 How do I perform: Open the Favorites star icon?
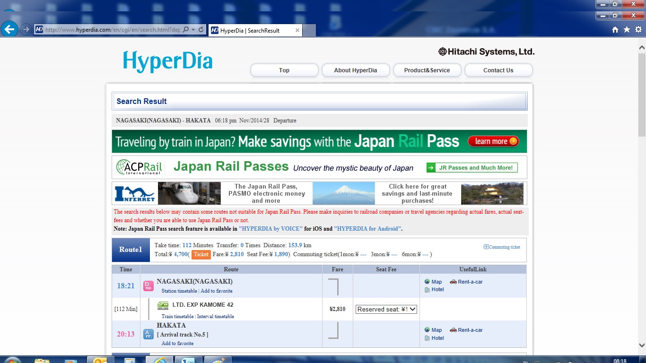(x=627, y=29)
